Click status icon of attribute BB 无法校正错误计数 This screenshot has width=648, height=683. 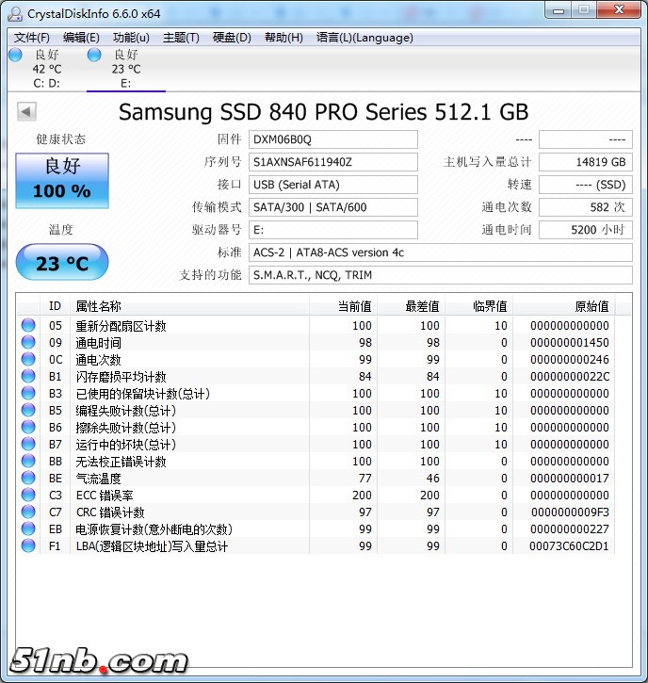point(28,461)
